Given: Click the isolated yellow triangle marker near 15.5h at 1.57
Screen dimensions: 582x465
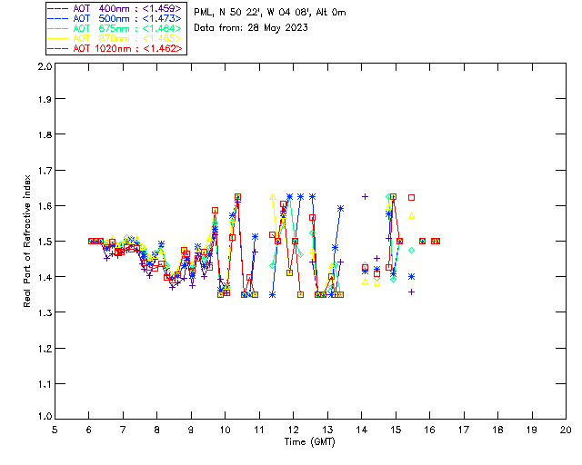Looking at the screenshot, I should (x=411, y=216).
